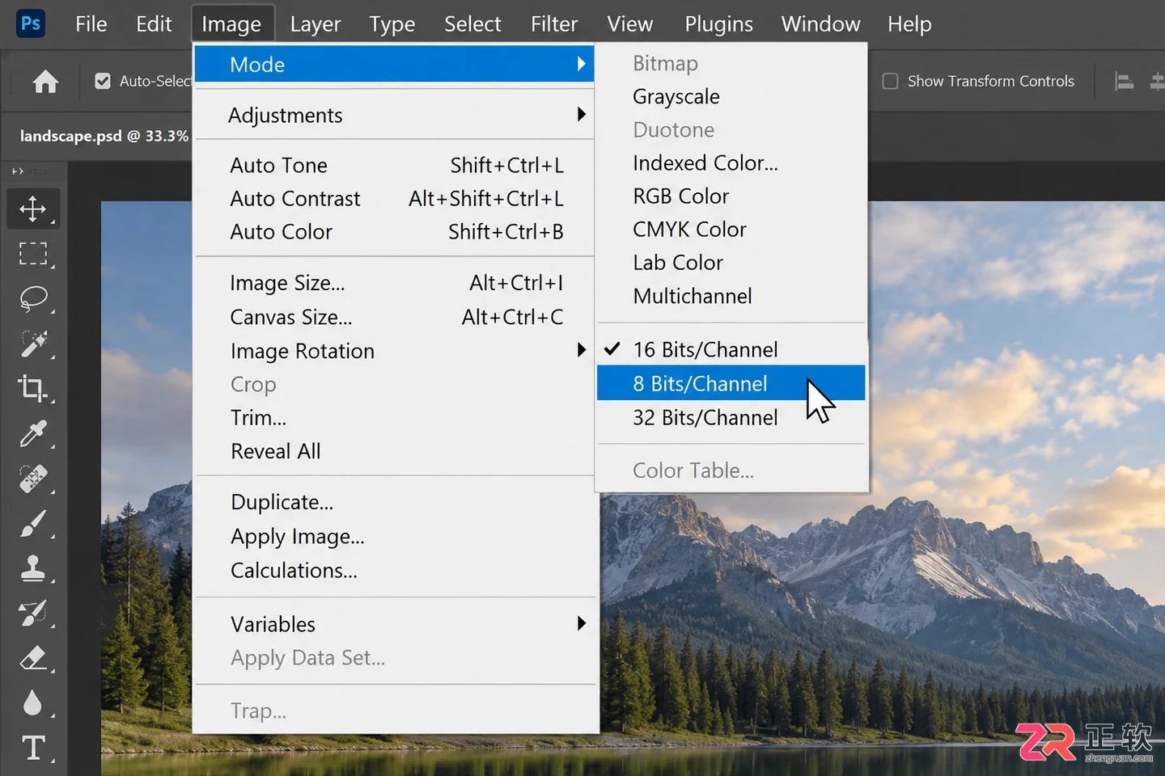Screen dimensions: 1165x776
Task: Choose 32 Bits/Channel mode
Action: click(731, 417)
